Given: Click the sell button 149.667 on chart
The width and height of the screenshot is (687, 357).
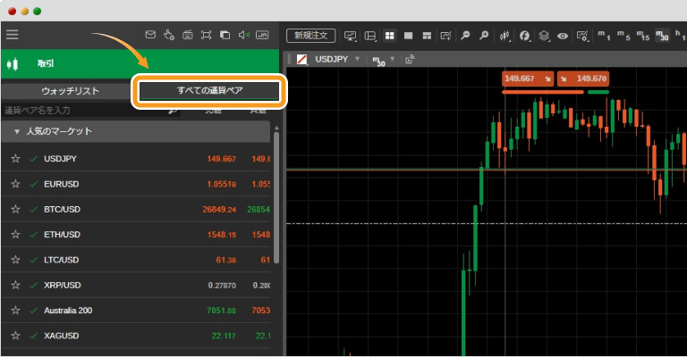Looking at the screenshot, I should coord(528,79).
